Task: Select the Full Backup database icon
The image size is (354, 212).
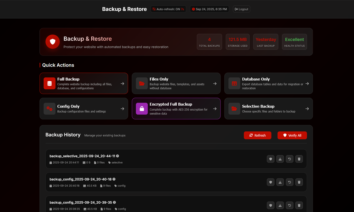Action: coord(49,83)
